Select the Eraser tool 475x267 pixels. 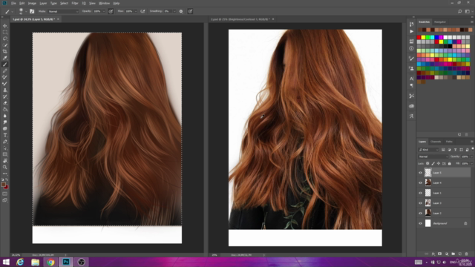click(5, 103)
